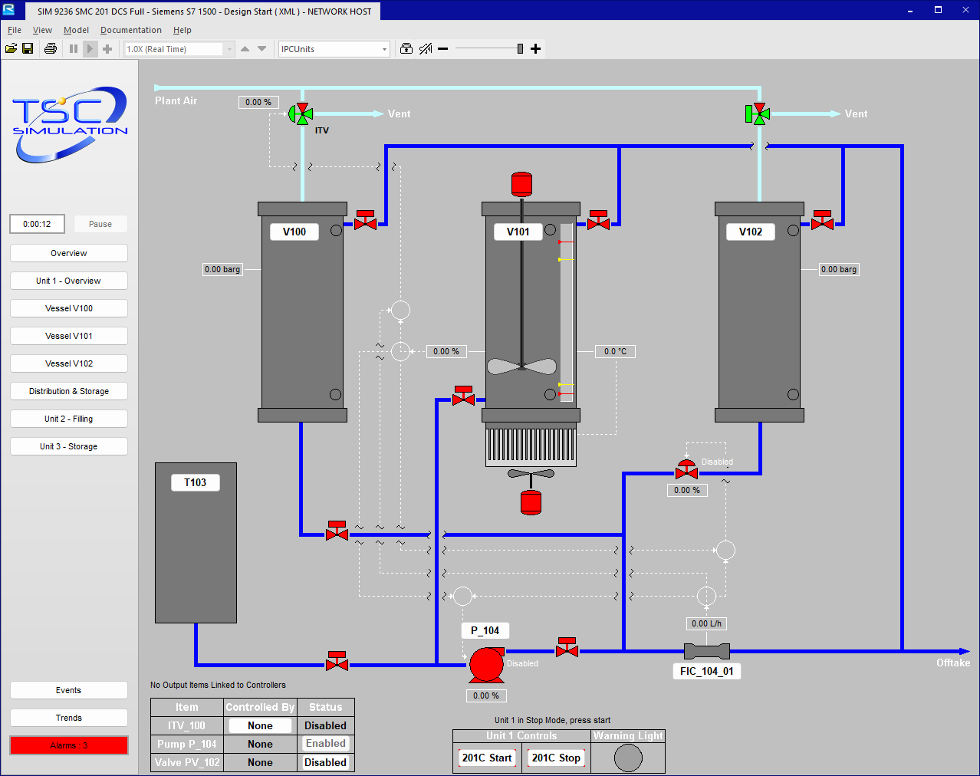Click the red valve on V101 top outlet
Image resolution: width=980 pixels, height=776 pixels.
coord(598,220)
